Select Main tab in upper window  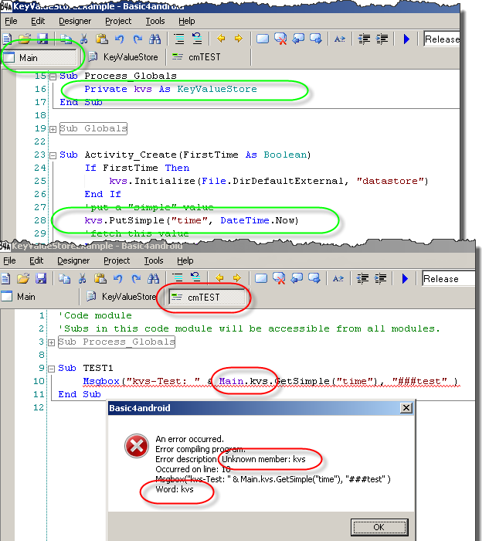tap(39, 57)
